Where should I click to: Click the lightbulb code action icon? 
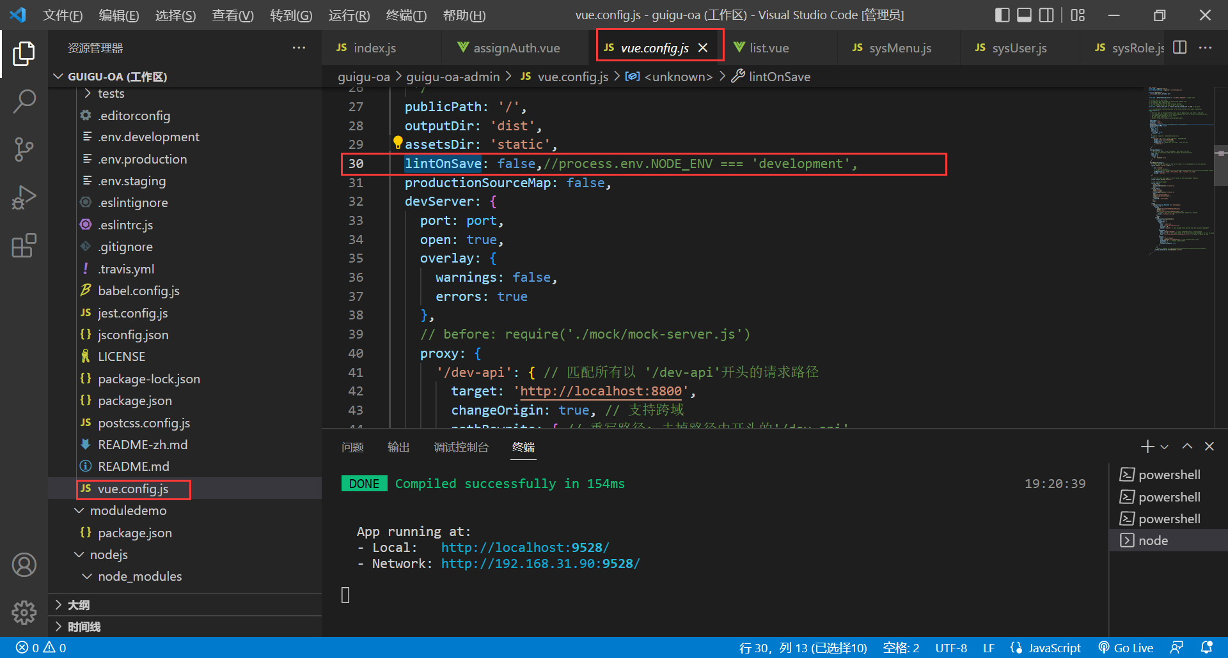tap(398, 142)
